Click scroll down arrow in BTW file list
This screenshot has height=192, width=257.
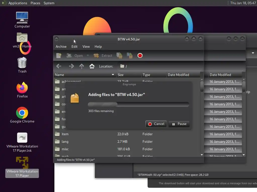tap(202, 154)
